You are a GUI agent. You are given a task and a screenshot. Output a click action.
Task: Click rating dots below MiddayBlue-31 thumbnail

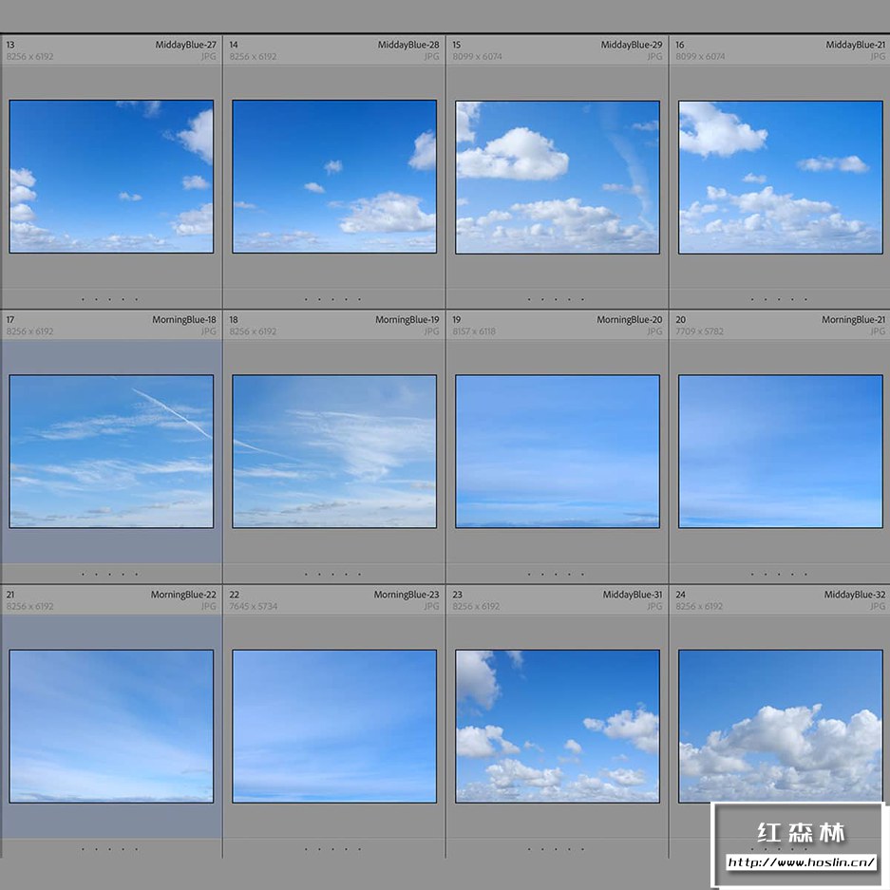556,849
